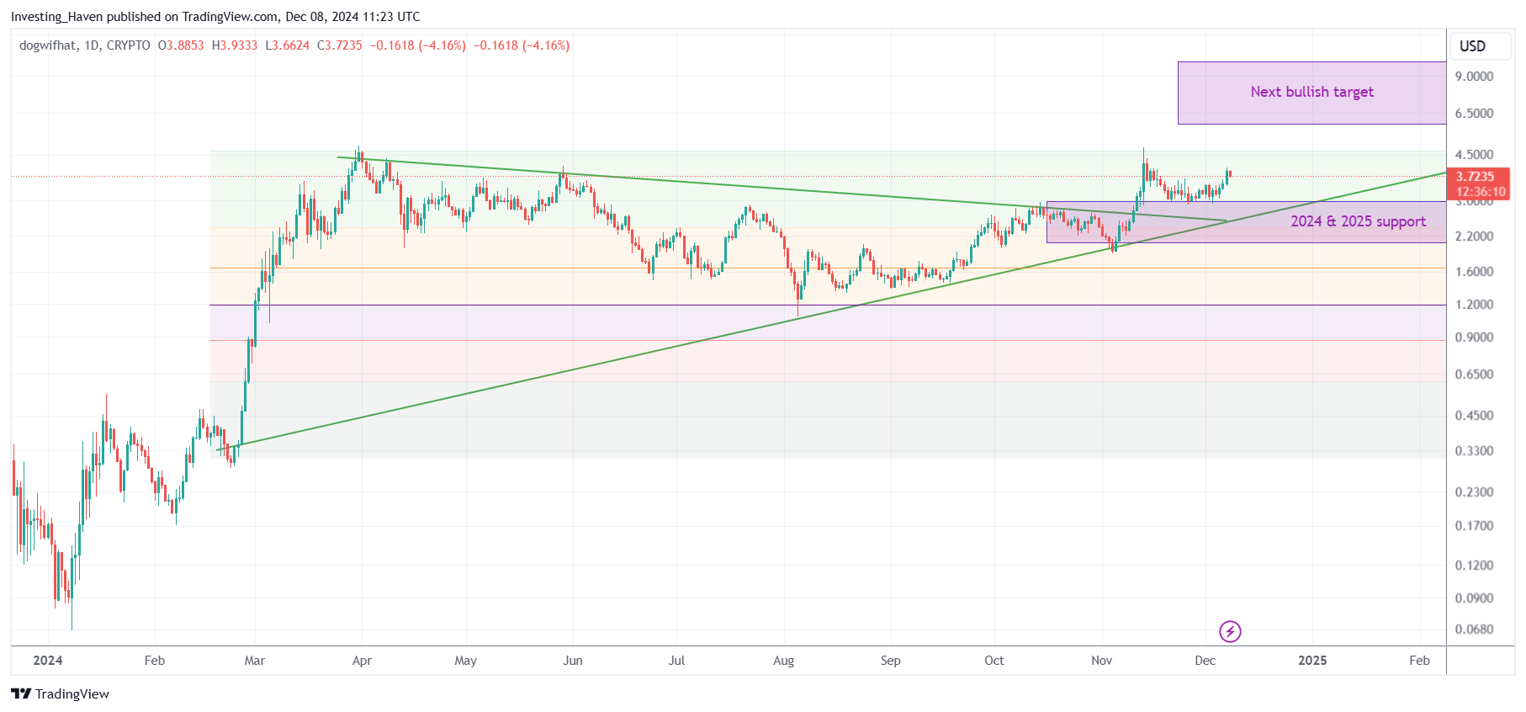Viewport: 1526px width, 712px height.
Task: Click the purple lightning bolt event icon
Action: pos(1230,631)
